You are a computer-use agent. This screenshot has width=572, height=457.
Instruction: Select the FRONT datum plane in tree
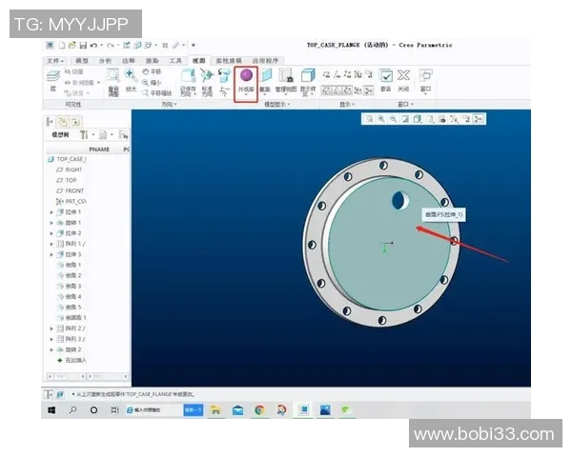click(x=74, y=190)
